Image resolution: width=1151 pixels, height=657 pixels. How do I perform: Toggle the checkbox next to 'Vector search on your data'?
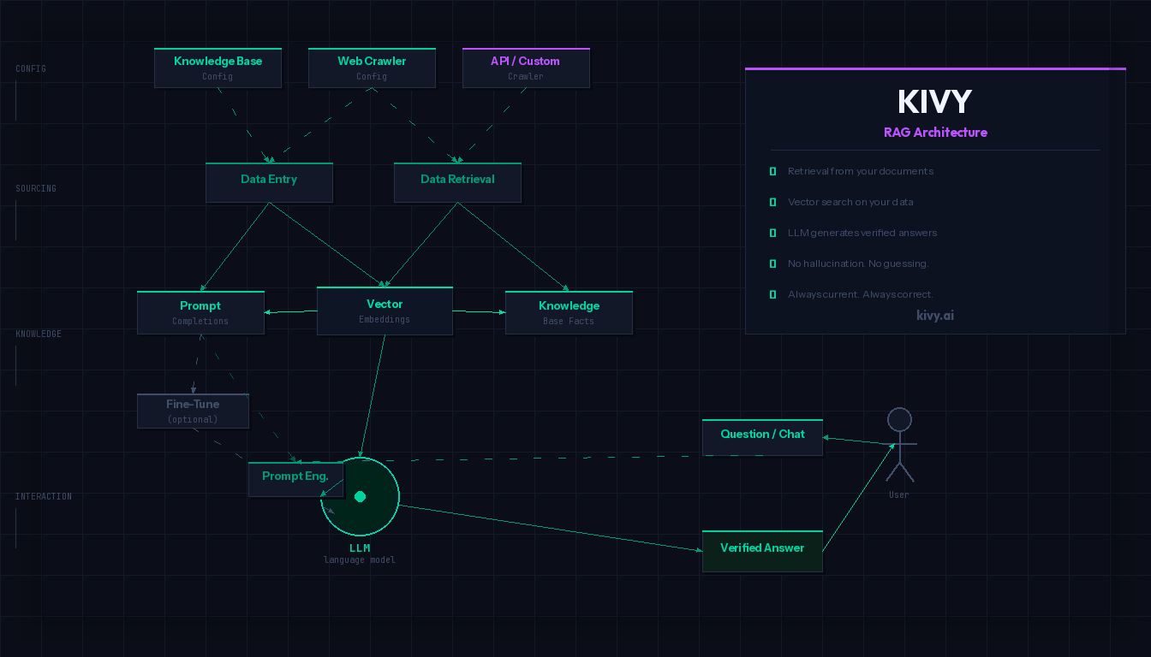(x=773, y=202)
